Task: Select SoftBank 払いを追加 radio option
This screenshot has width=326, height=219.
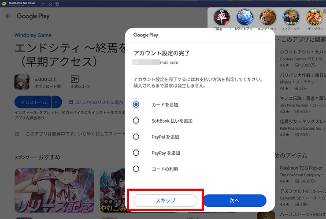Action: click(x=136, y=120)
